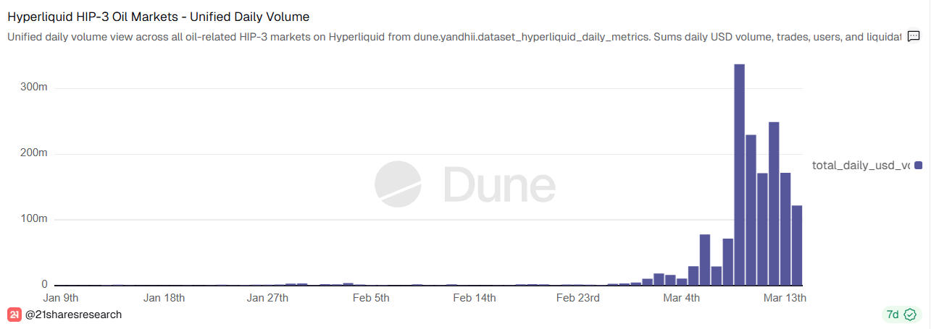Click the 21shares profile avatar icon

14,315
